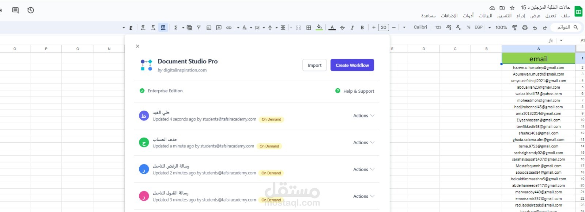Expand Actions for the حذف الحساب workflow
Image resolution: width=585 pixels, height=212 pixels.
pyautogui.click(x=364, y=143)
